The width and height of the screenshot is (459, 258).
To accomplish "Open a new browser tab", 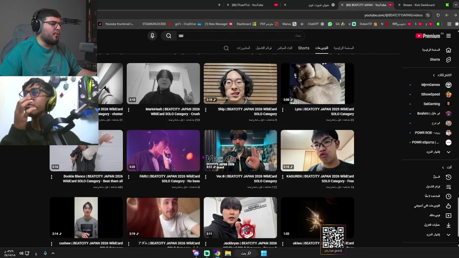I will pos(219,5).
